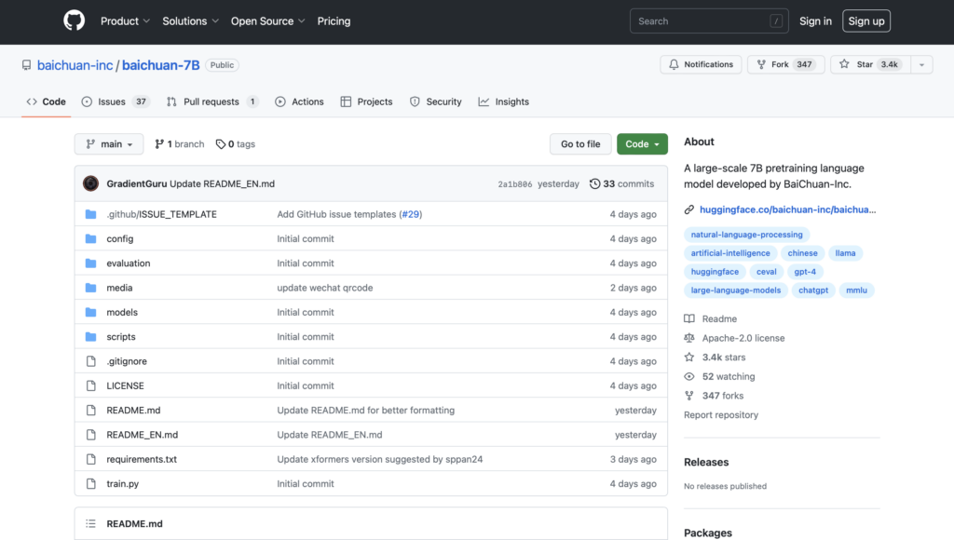Switch to the Pull requests tab
This screenshot has width=954, height=540.
coord(212,101)
